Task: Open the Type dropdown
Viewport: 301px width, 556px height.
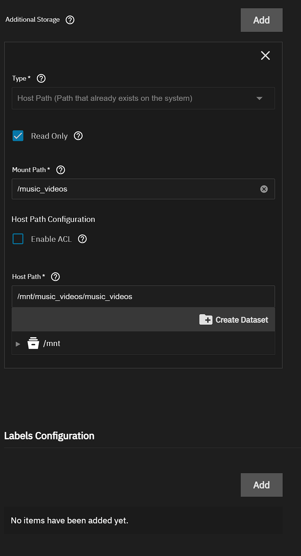Action: coord(143,98)
